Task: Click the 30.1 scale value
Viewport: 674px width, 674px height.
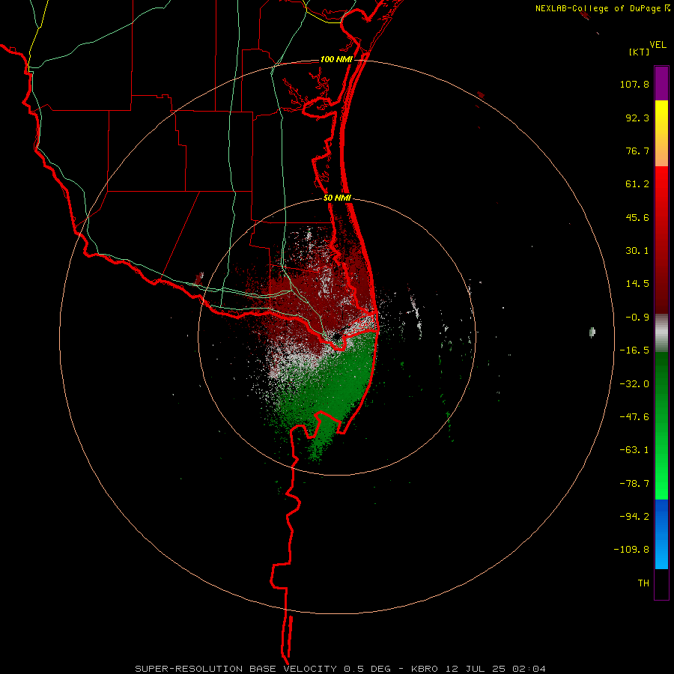Action: 637,251
